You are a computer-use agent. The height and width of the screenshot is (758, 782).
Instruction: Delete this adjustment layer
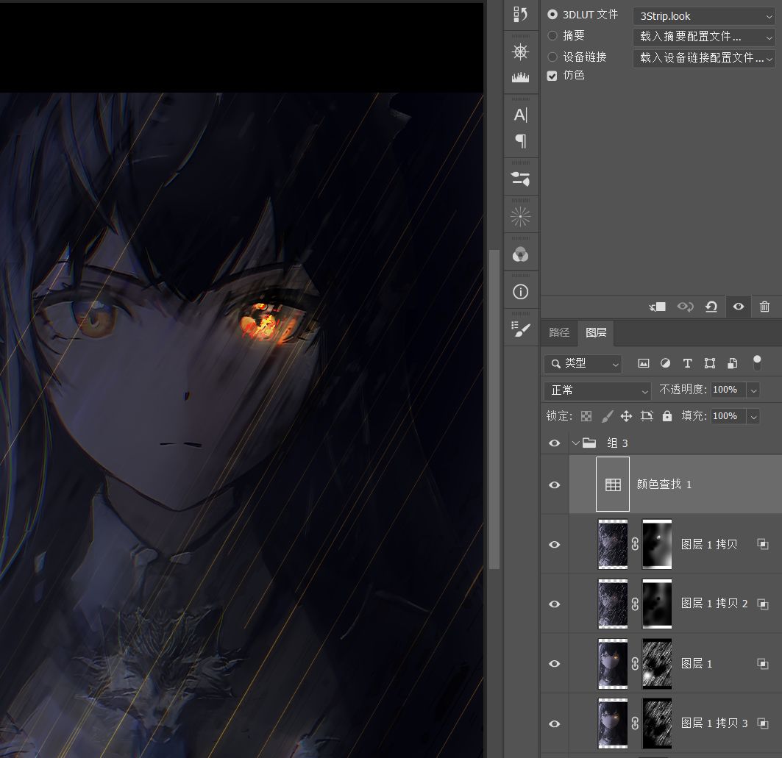pos(764,307)
